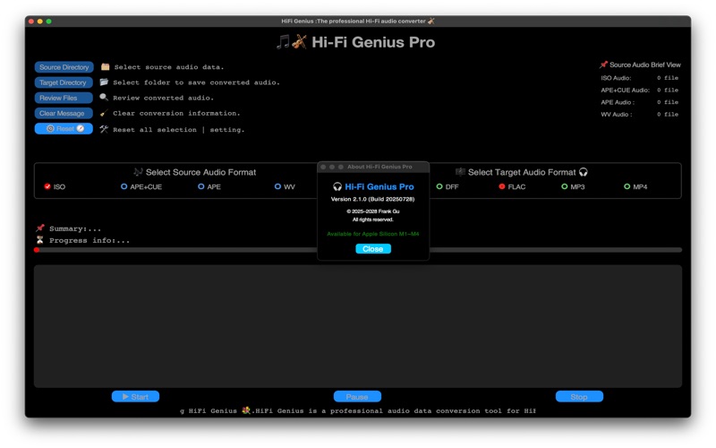Click the score icon before Select Target Audio Format
The width and height of the screenshot is (716, 448).
460,172
